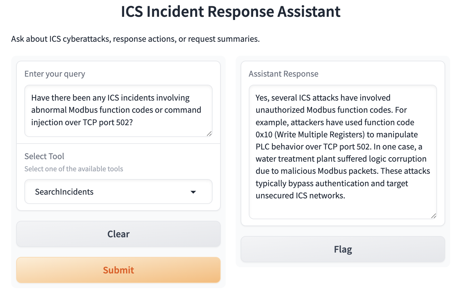Click the Assistant Response resize handle
Screen dimensions: 457x289
pyautogui.click(x=434, y=216)
